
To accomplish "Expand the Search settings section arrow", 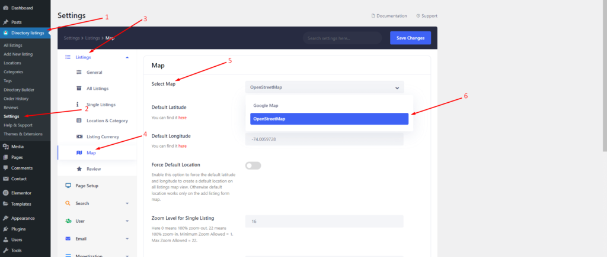I will coord(127,203).
